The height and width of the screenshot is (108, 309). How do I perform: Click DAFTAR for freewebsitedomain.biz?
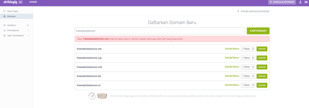tap(262, 76)
